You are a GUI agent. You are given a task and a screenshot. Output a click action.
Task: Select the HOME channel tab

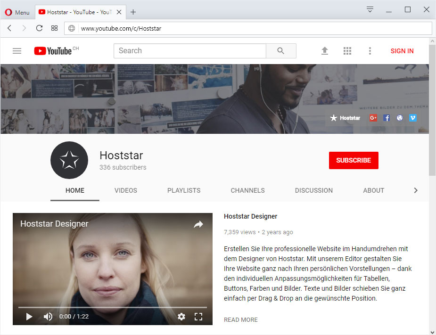click(75, 190)
